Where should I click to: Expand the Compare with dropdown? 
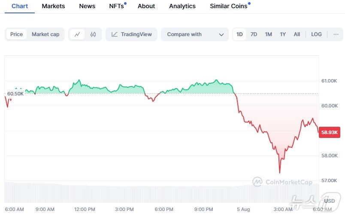click(x=195, y=34)
